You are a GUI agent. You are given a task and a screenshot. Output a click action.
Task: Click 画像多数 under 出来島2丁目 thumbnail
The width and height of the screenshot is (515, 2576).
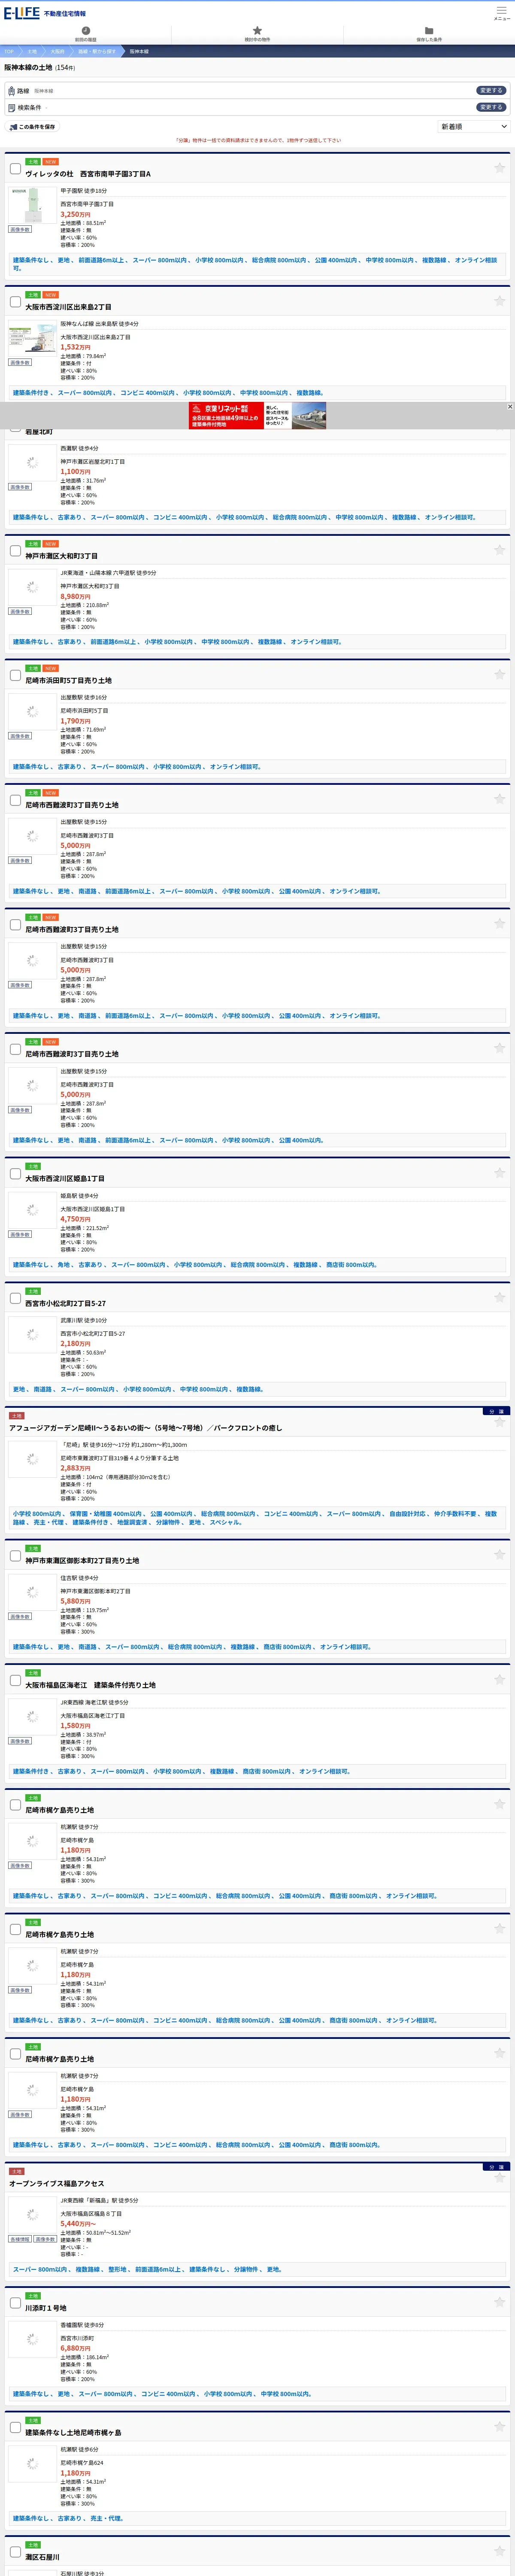[x=20, y=363]
